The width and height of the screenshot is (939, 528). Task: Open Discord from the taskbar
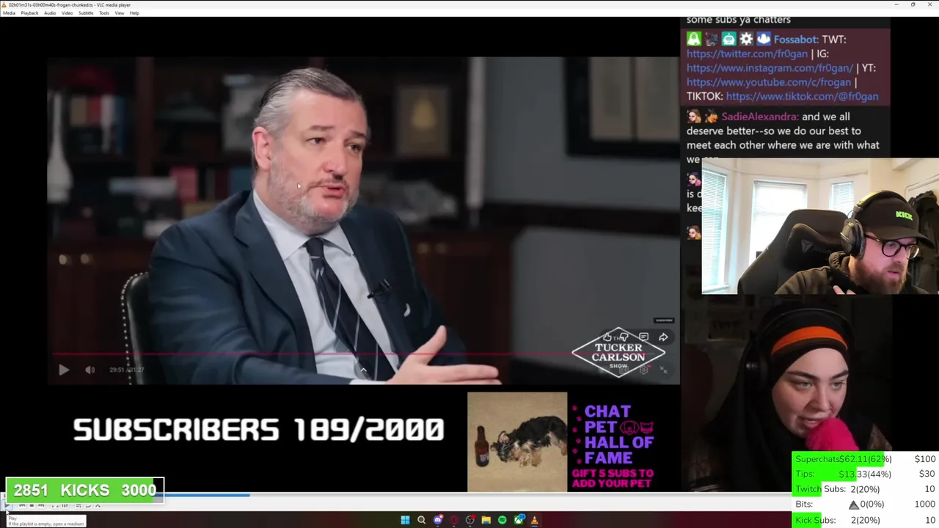pyautogui.click(x=438, y=520)
